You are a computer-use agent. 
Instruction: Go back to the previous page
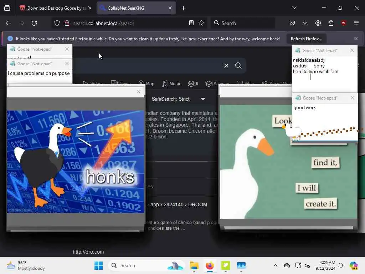pos(9,23)
